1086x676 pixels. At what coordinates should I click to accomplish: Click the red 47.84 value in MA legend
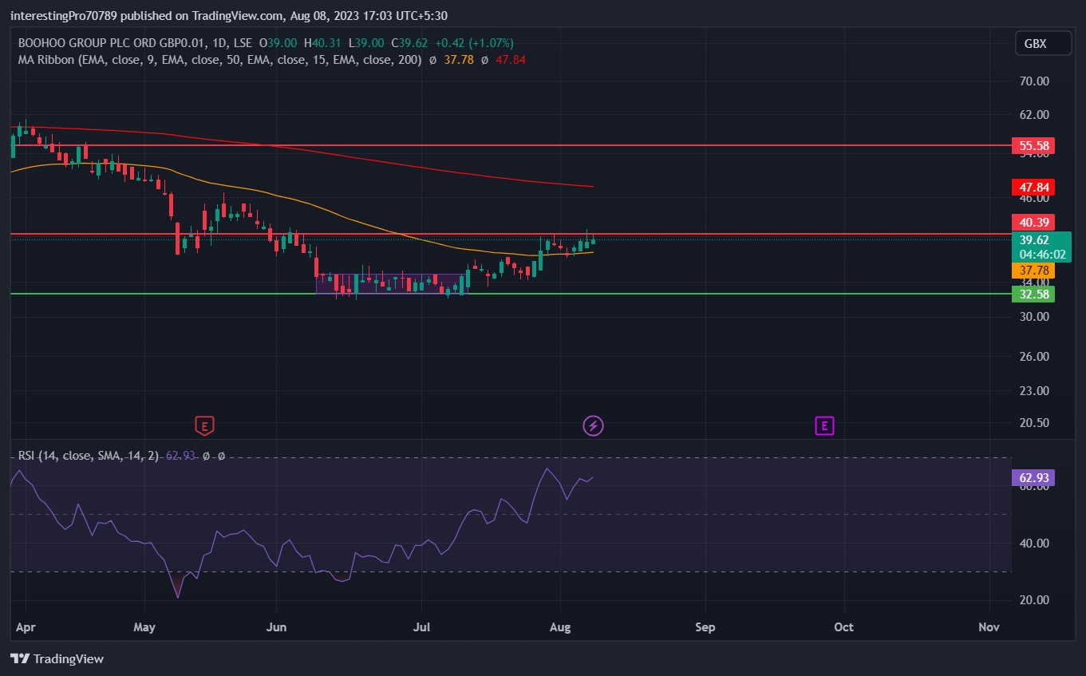coord(510,59)
